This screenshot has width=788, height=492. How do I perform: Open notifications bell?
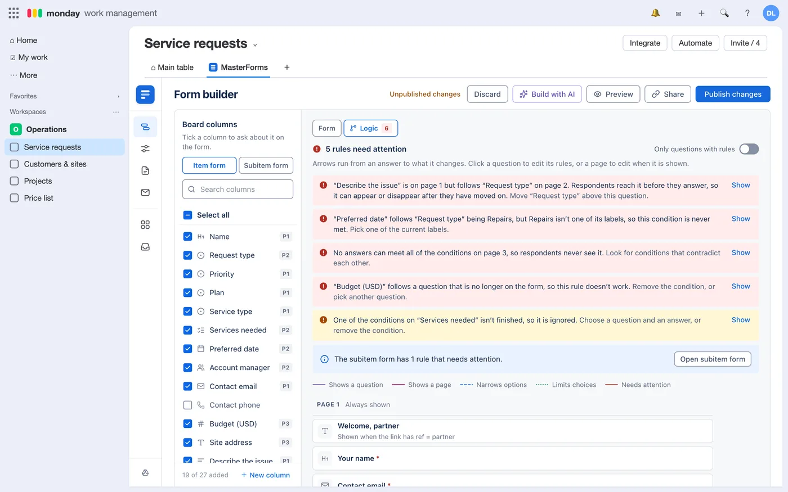[x=656, y=13]
